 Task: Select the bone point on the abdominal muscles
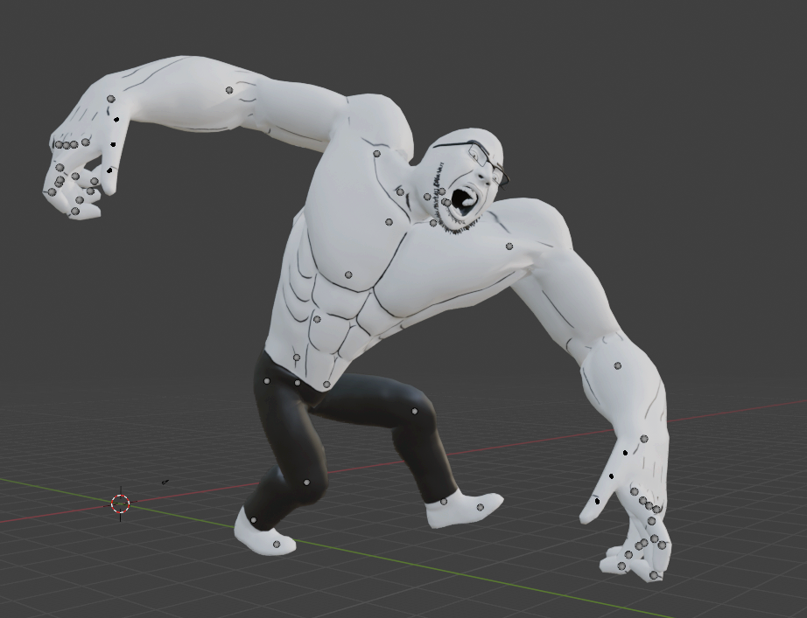click(x=317, y=319)
